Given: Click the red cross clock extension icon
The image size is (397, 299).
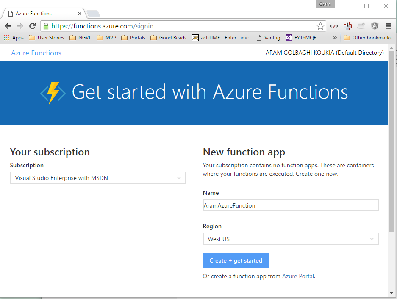Looking at the screenshot, I should click(x=347, y=26).
